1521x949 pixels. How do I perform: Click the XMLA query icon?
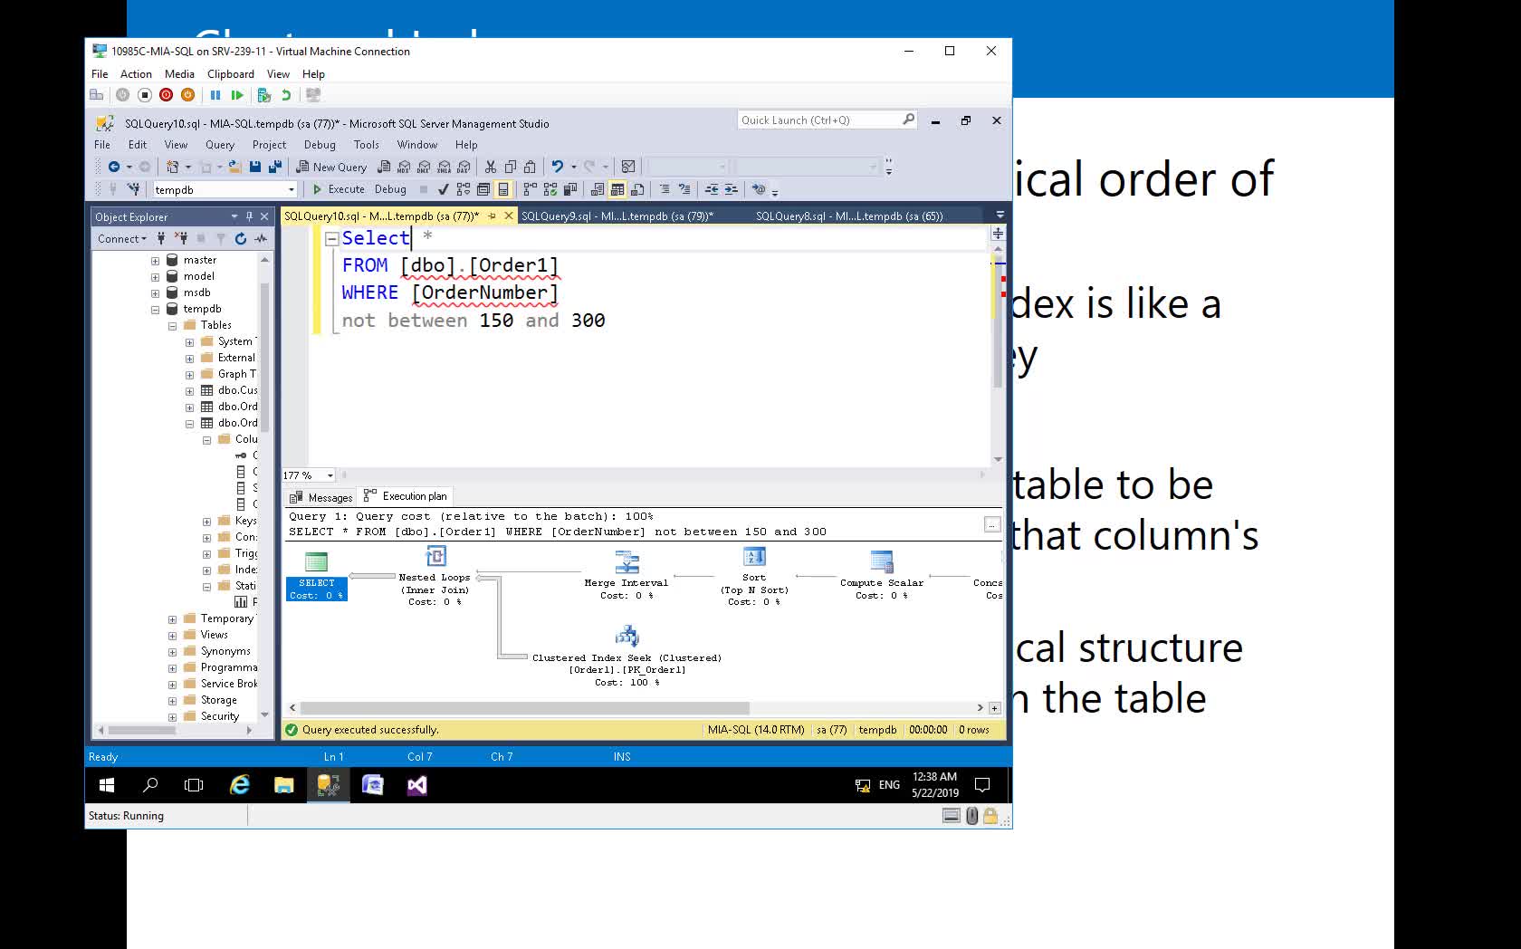(444, 167)
